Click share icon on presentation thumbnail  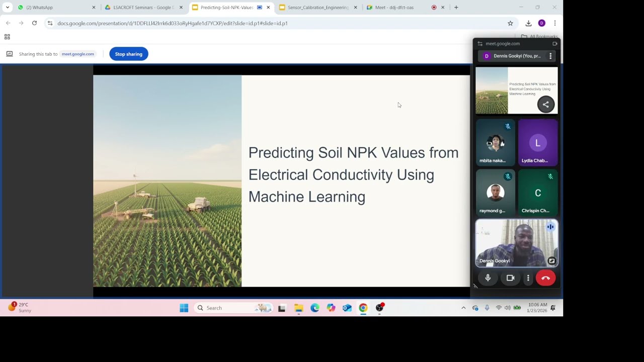[x=546, y=105]
